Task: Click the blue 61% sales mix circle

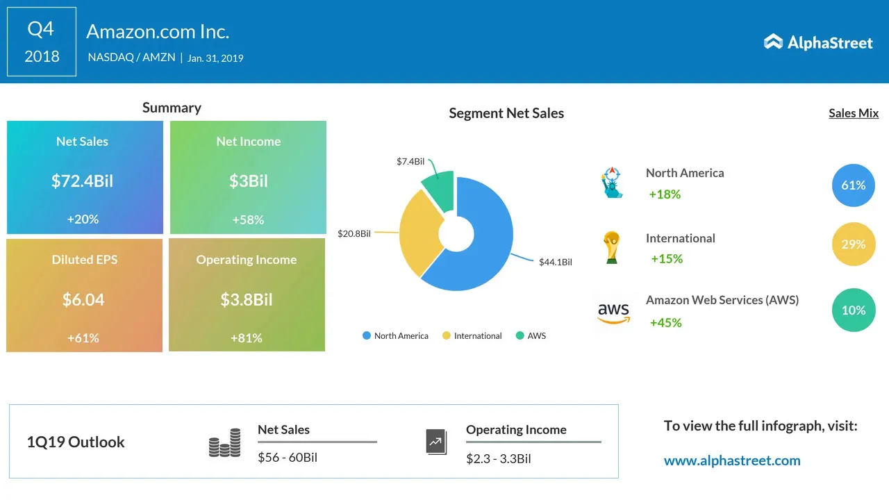Action: (854, 185)
